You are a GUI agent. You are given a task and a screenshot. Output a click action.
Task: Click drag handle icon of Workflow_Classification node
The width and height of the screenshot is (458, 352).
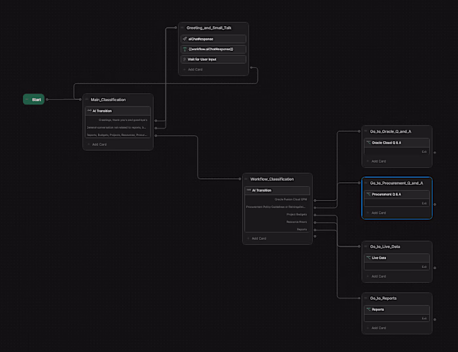(x=246, y=179)
